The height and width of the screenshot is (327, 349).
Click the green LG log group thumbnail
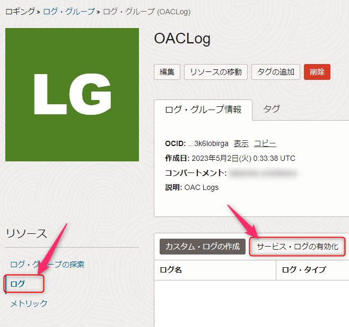click(72, 95)
